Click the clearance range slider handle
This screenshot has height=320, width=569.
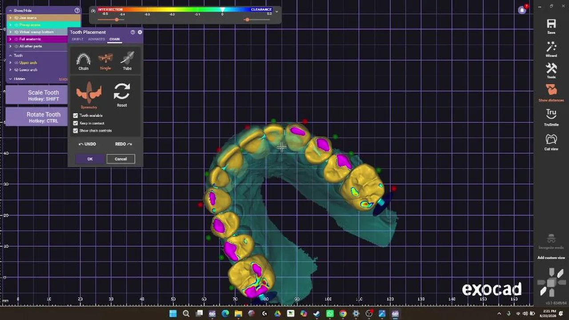click(247, 20)
